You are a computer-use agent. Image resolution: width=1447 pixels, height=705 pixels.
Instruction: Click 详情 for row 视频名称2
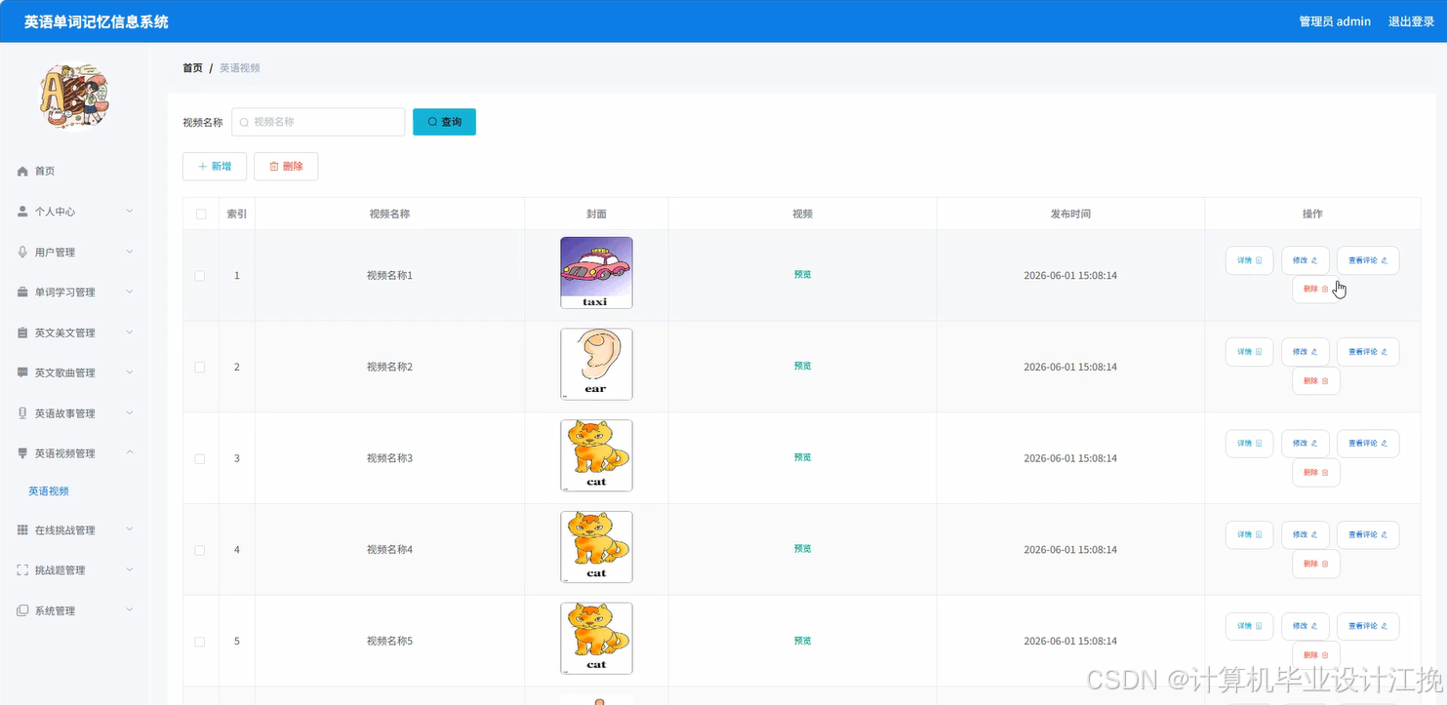1250,352
